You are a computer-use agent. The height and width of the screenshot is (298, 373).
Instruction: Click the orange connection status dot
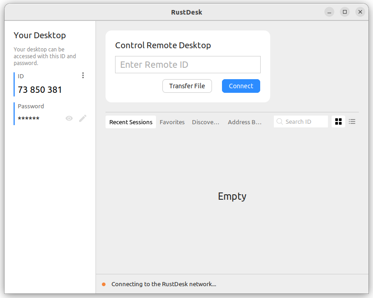click(x=104, y=284)
